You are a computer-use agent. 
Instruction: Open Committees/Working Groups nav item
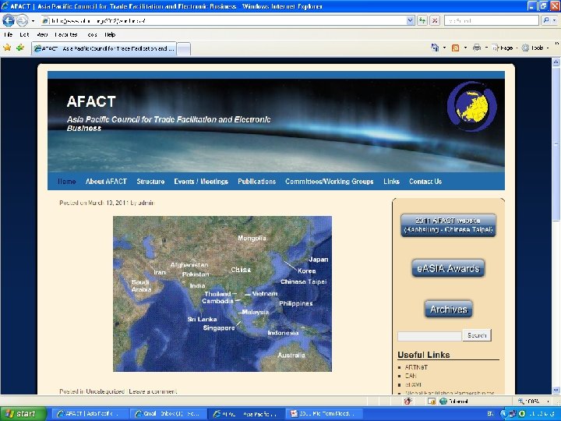tap(330, 182)
